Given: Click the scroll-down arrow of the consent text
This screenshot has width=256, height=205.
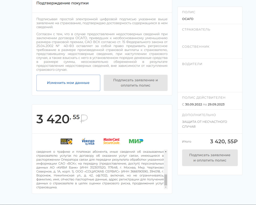Looking at the screenshot, I should click(166, 187).
